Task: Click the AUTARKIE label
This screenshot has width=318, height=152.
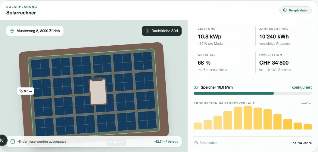Action: point(207,55)
